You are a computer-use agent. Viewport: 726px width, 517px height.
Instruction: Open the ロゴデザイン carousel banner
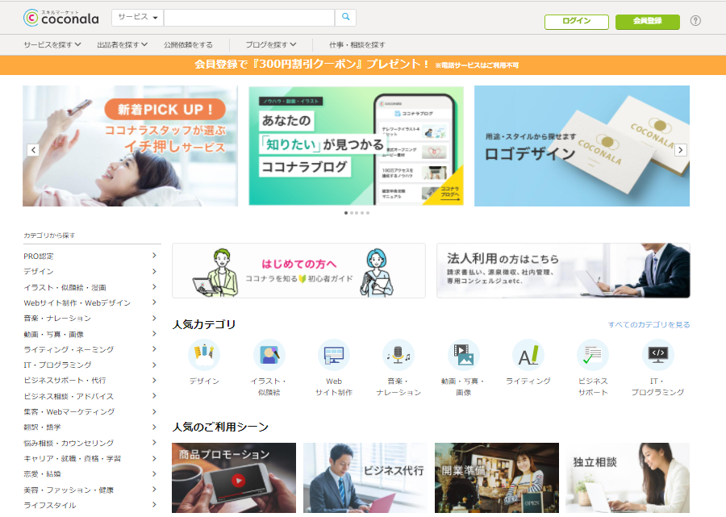582,146
